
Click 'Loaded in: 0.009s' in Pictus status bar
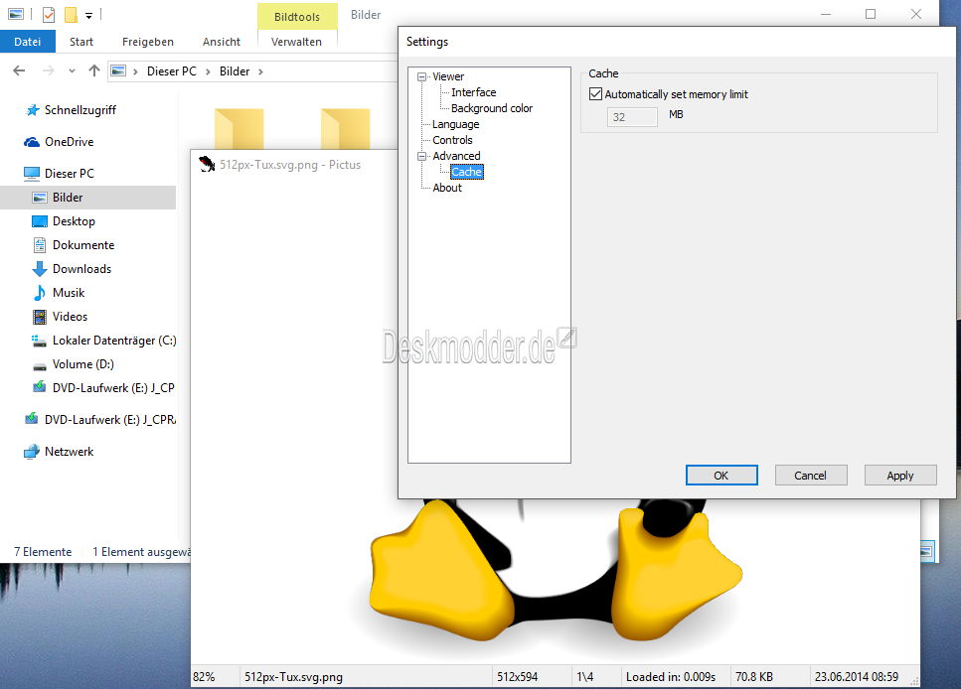[x=671, y=677]
